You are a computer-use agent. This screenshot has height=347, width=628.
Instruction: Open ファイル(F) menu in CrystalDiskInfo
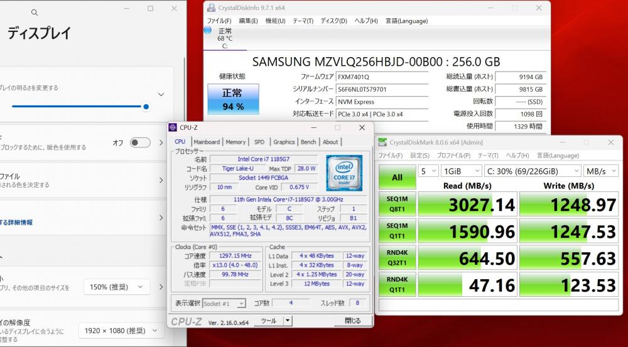219,21
